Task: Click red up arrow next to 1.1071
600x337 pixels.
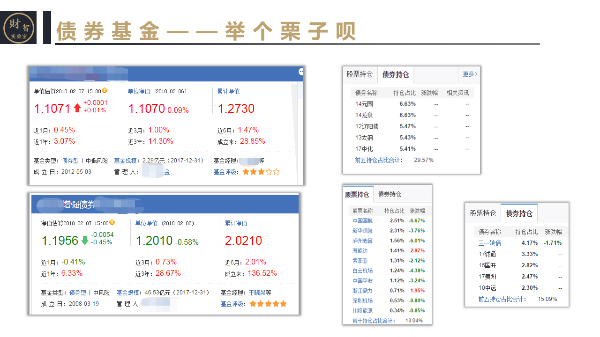Action: 77,109
